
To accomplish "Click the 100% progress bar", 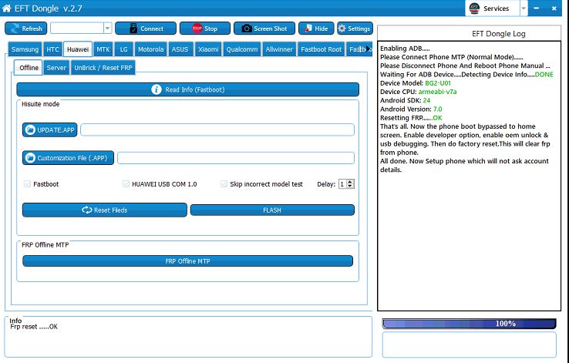I will pyautogui.click(x=470, y=324).
